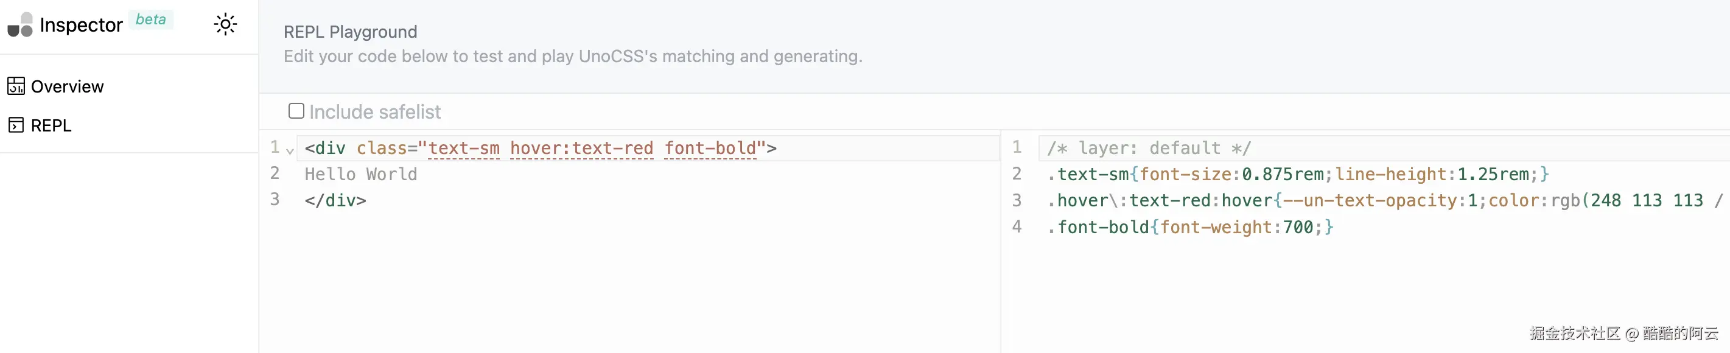The width and height of the screenshot is (1730, 353).
Task: Switch to the REPL page
Action: click(51, 125)
